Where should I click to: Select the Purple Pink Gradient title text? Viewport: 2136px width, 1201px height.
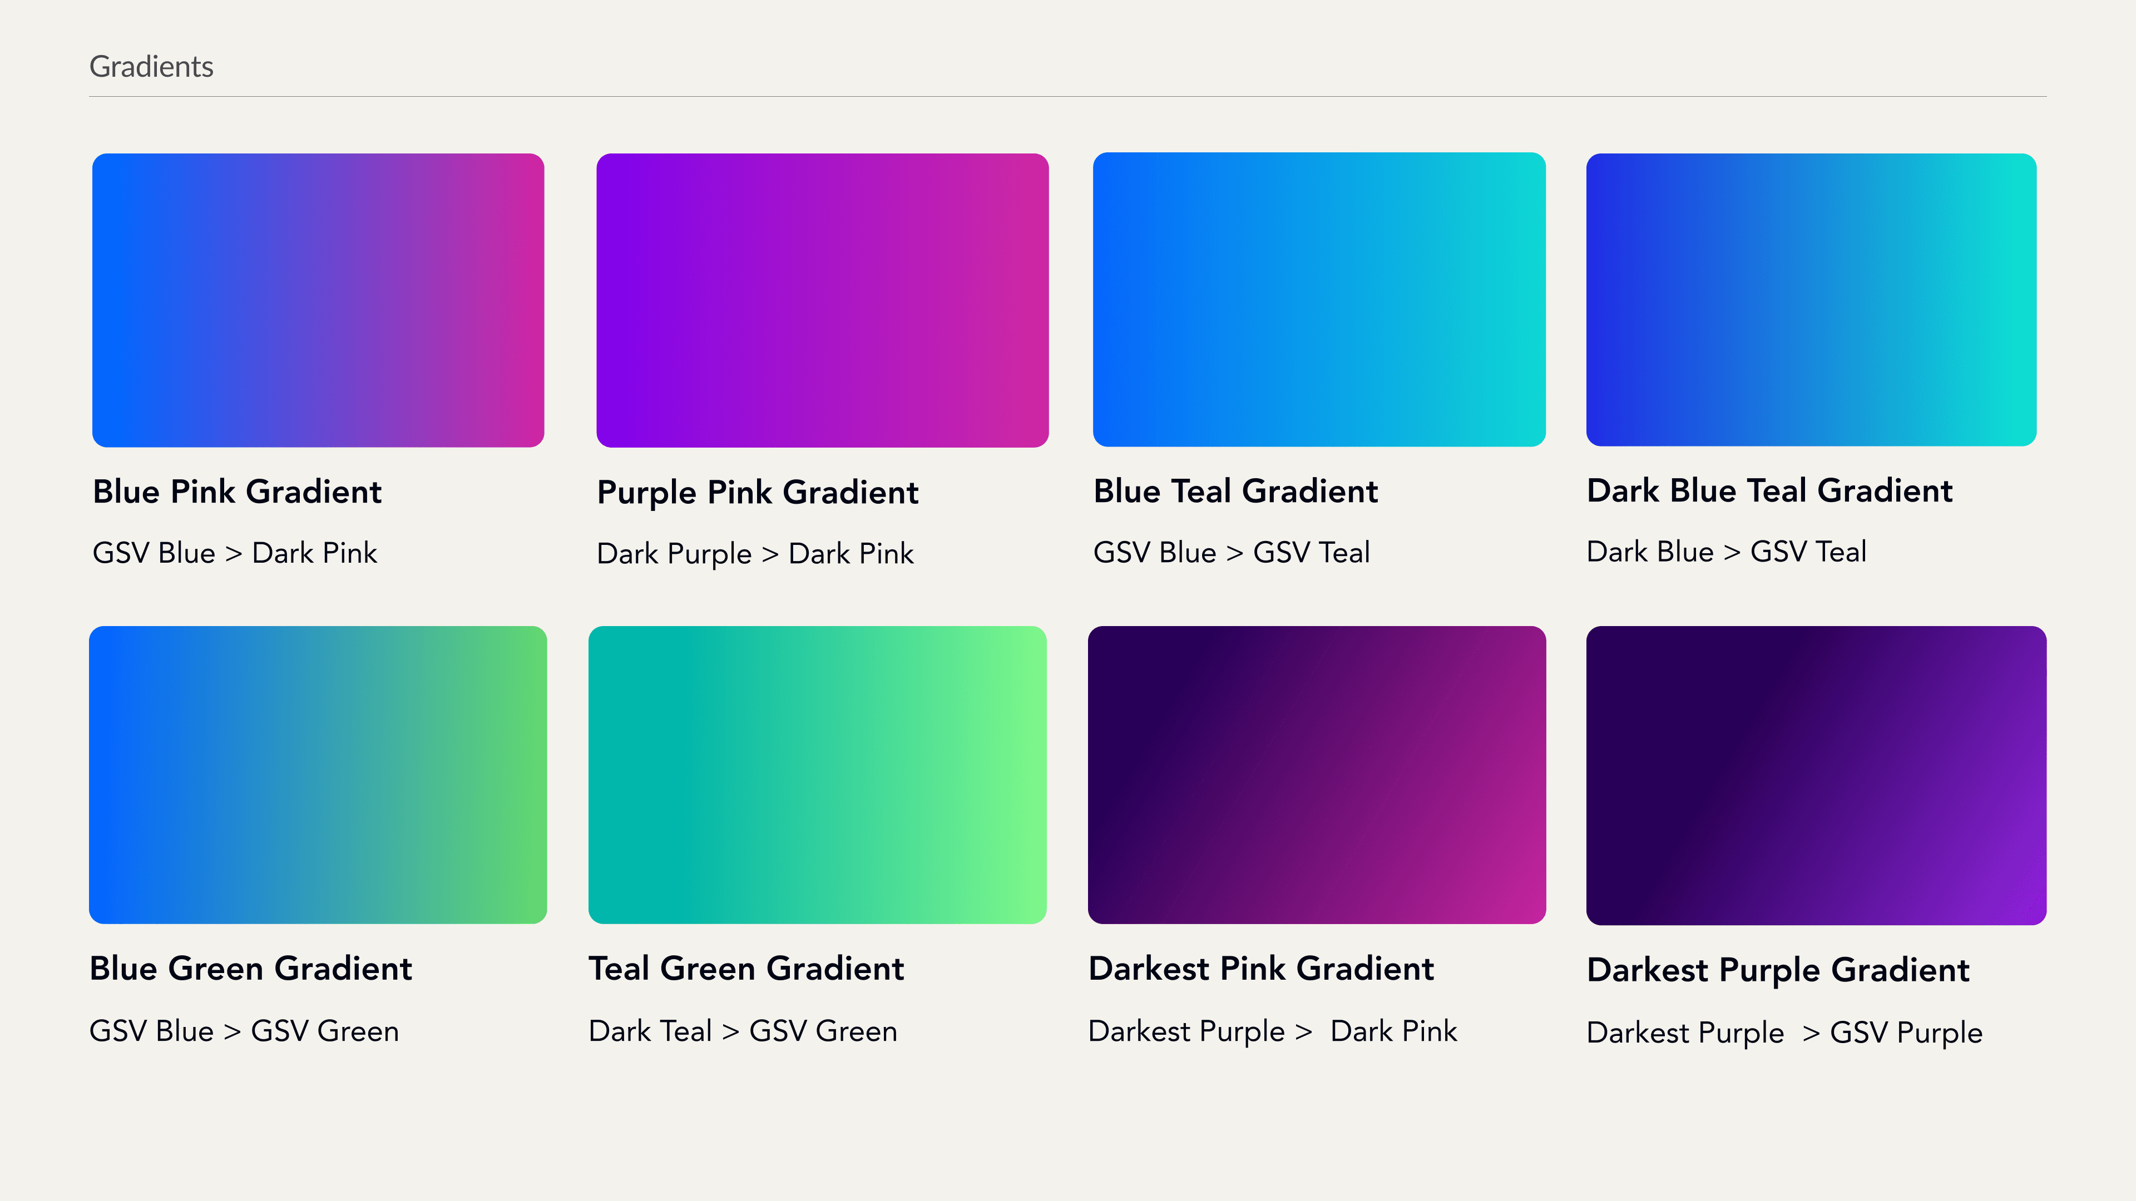click(757, 492)
